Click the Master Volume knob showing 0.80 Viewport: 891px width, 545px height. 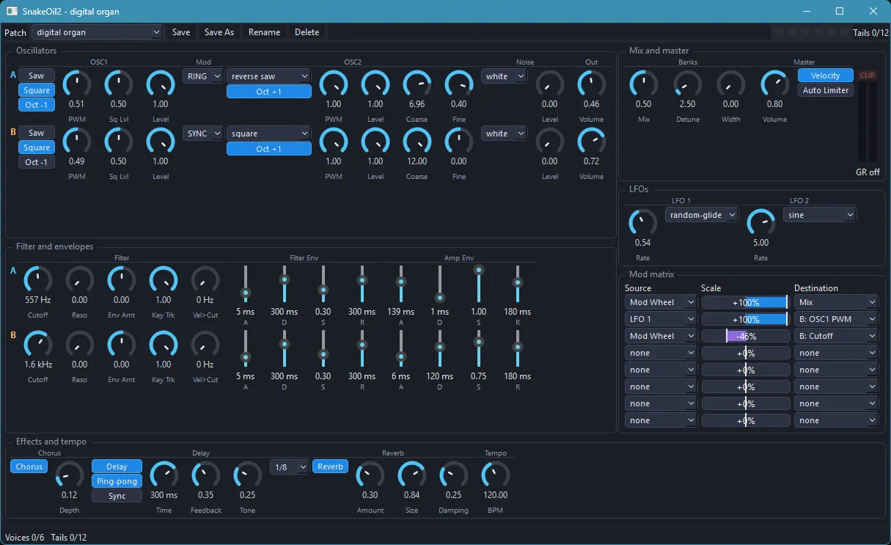(774, 84)
